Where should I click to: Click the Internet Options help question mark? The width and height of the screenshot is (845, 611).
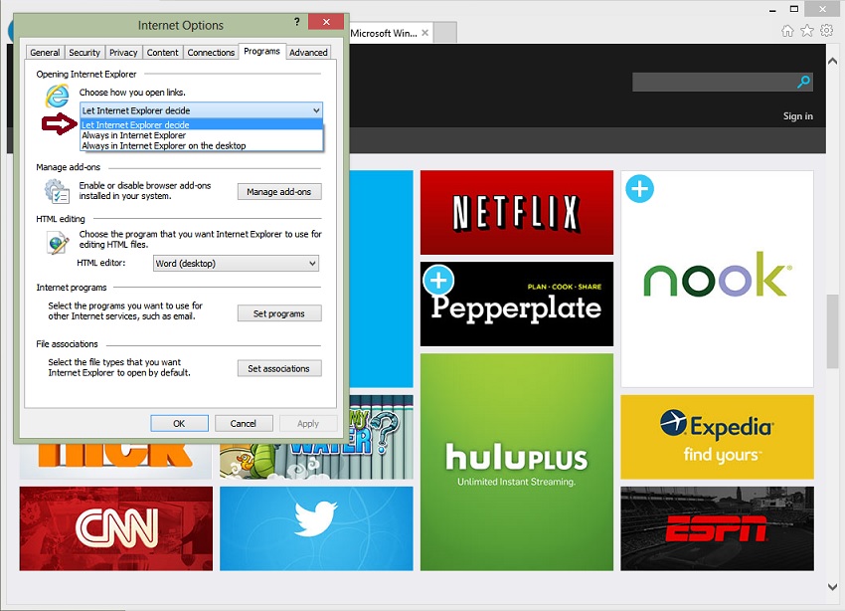click(x=297, y=22)
